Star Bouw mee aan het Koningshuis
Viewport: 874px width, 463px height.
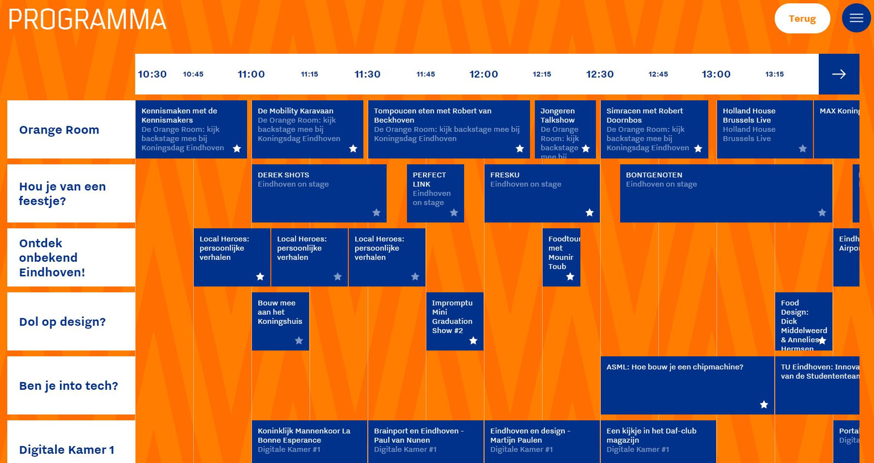pyautogui.click(x=299, y=341)
